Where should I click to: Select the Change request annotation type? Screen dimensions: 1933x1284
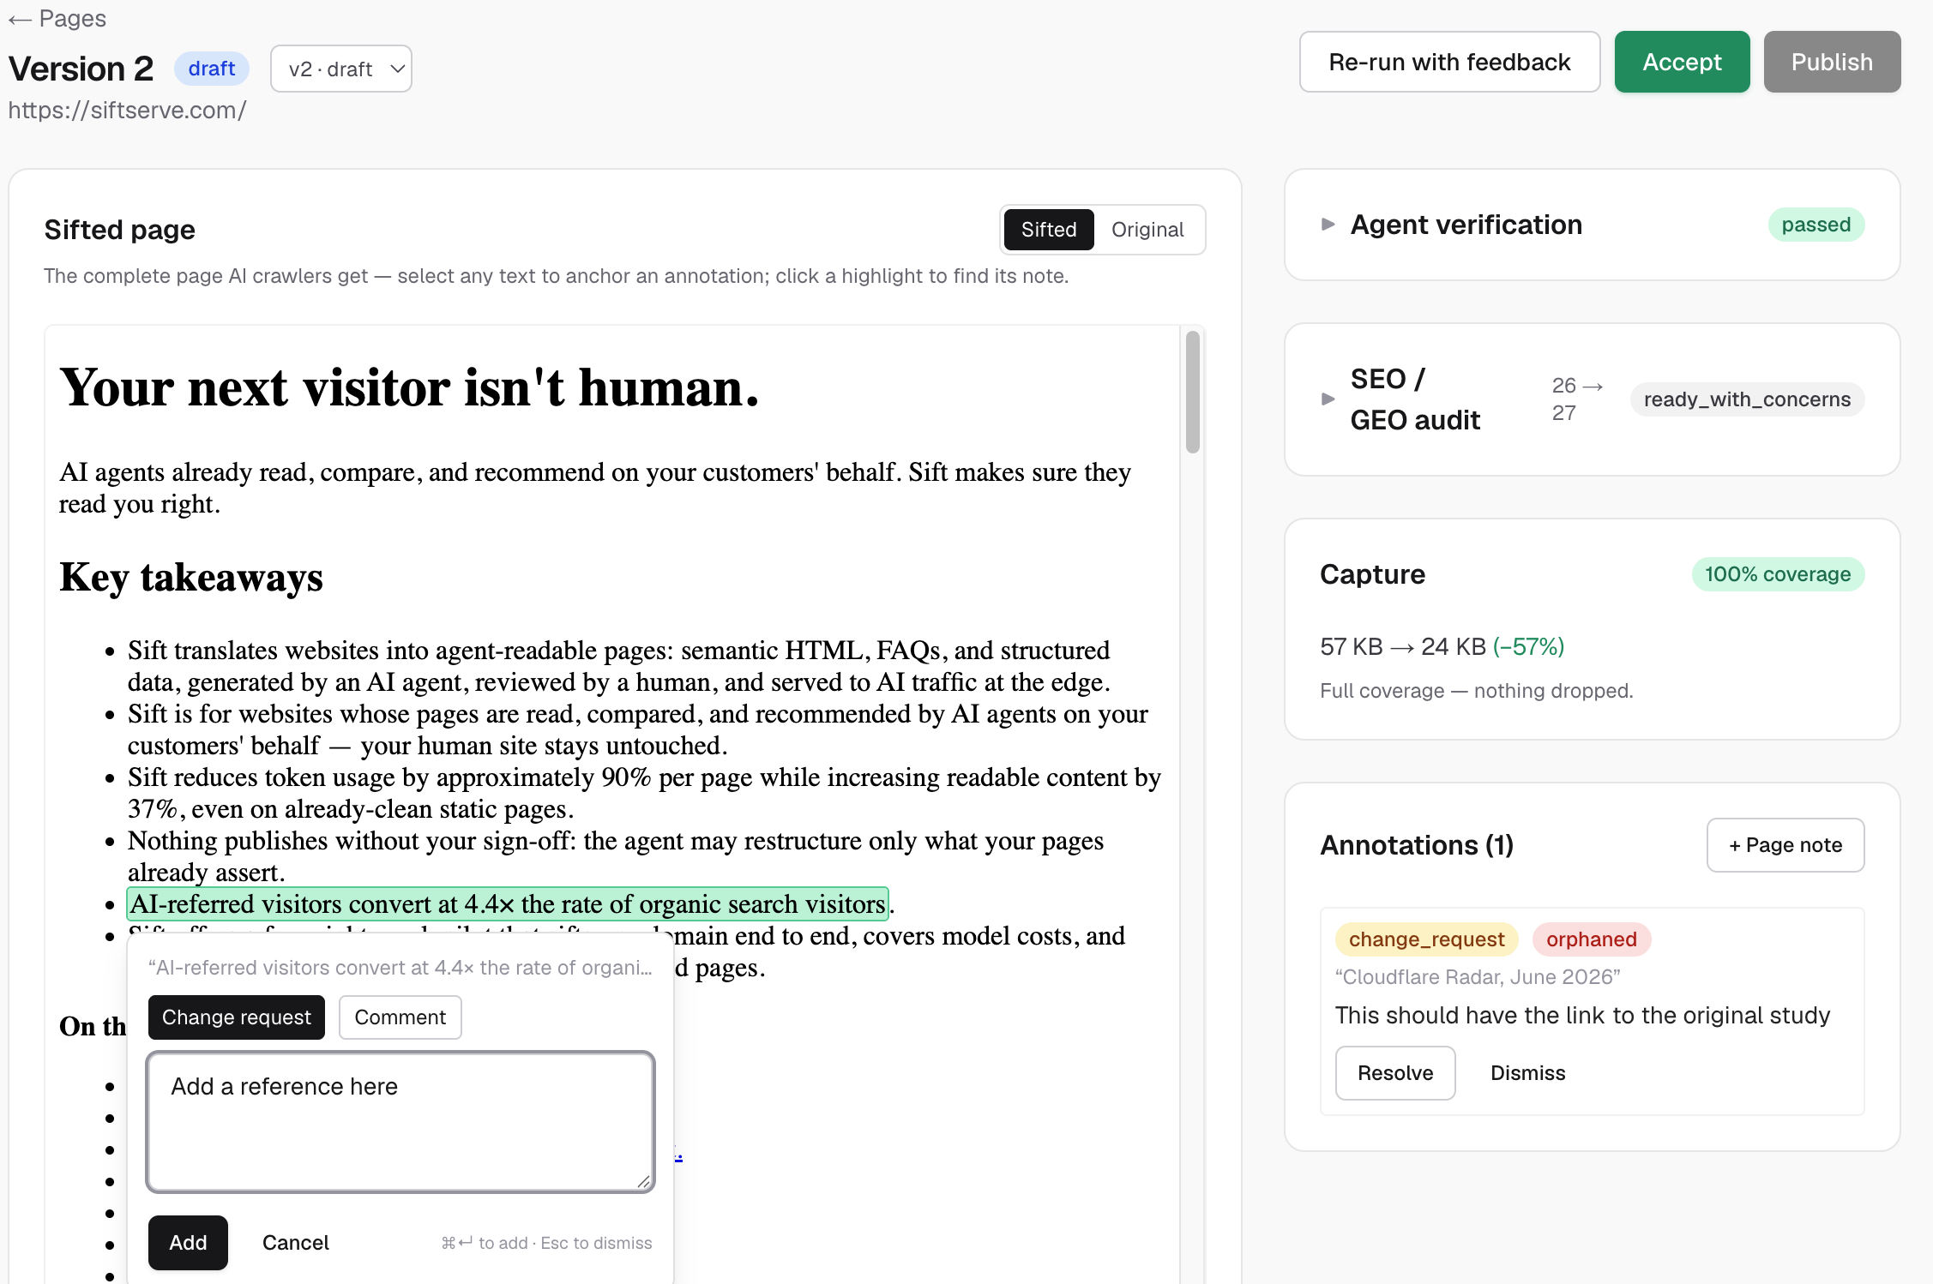coord(237,1017)
